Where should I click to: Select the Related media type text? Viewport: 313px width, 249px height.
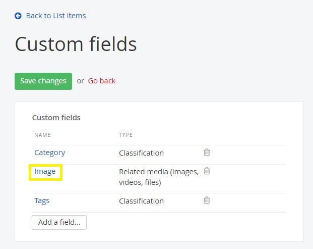pos(159,177)
